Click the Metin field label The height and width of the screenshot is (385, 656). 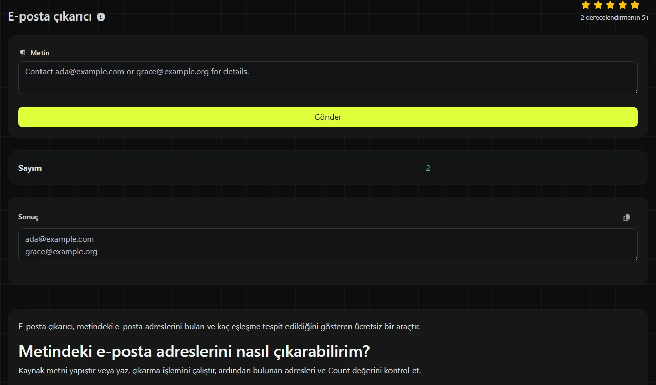(40, 53)
